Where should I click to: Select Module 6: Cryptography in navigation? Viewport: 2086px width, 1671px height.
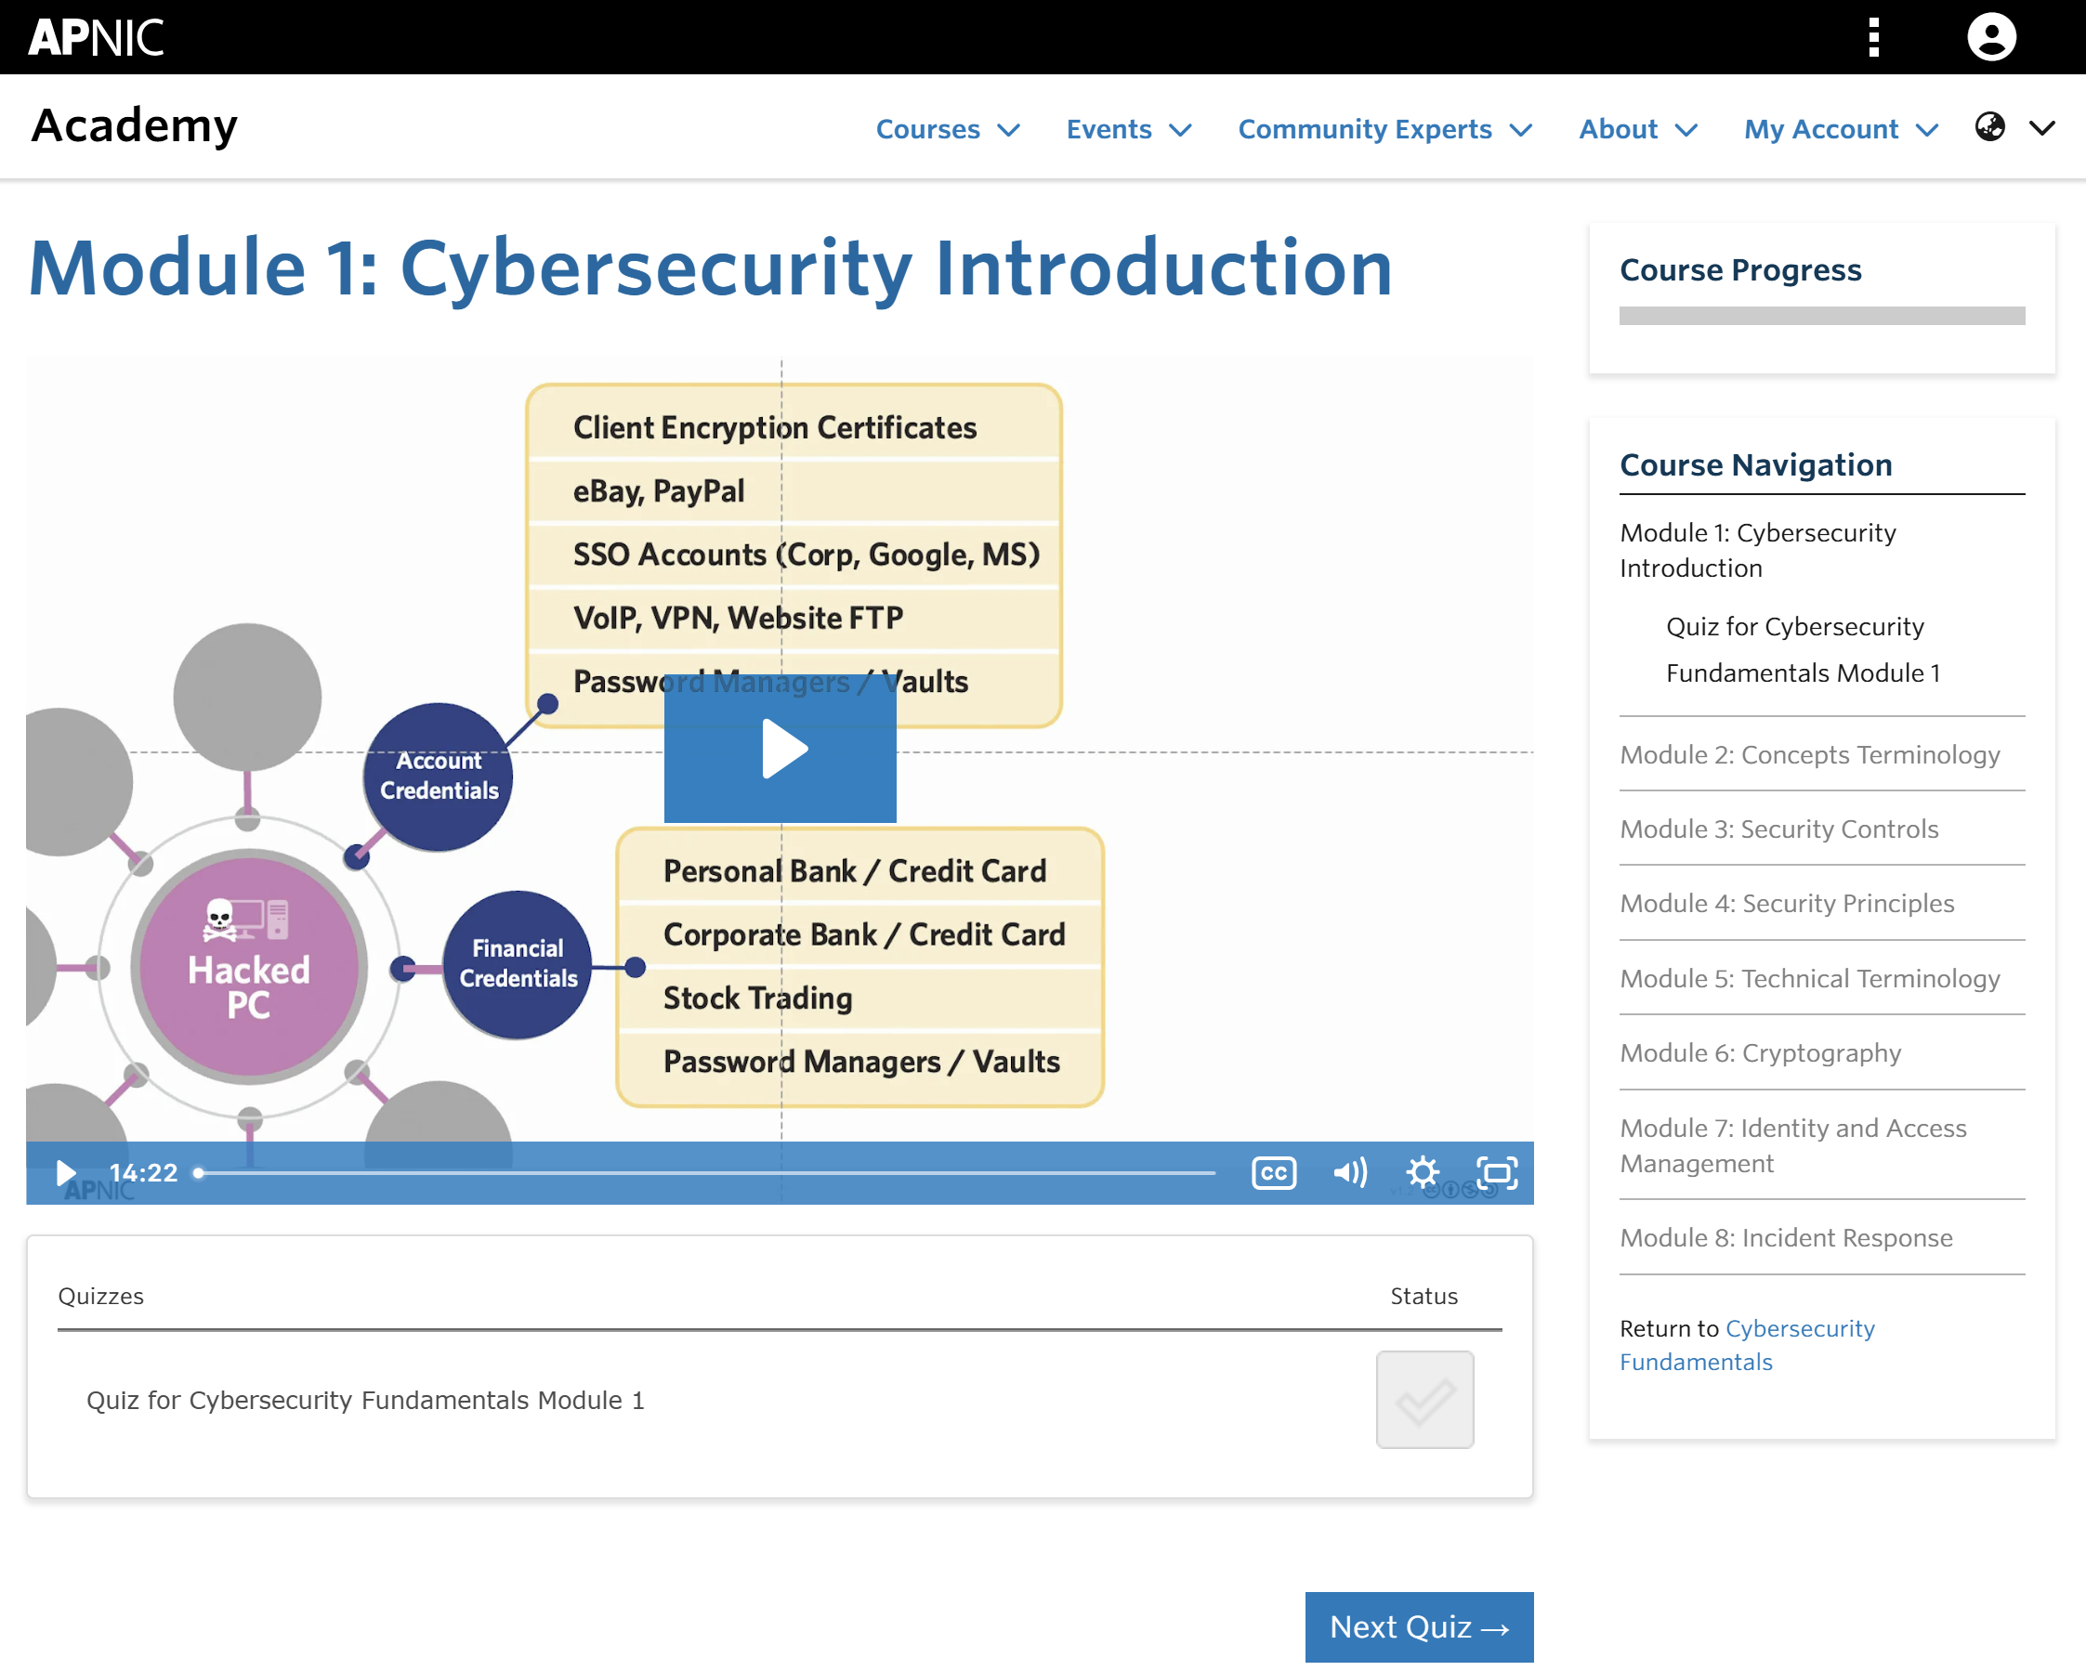pos(1760,1052)
